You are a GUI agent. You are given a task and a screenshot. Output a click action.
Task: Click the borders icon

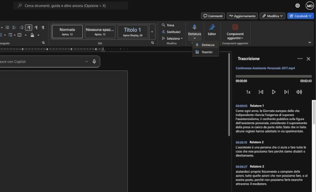[20, 35]
